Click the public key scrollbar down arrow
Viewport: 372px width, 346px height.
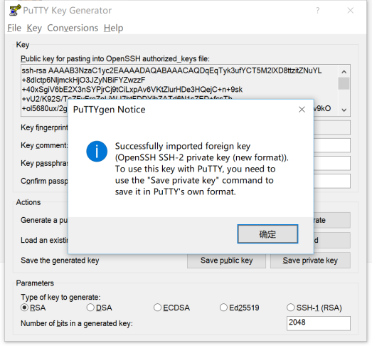click(x=344, y=110)
